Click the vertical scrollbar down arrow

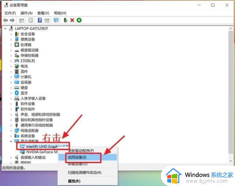tap(231, 161)
